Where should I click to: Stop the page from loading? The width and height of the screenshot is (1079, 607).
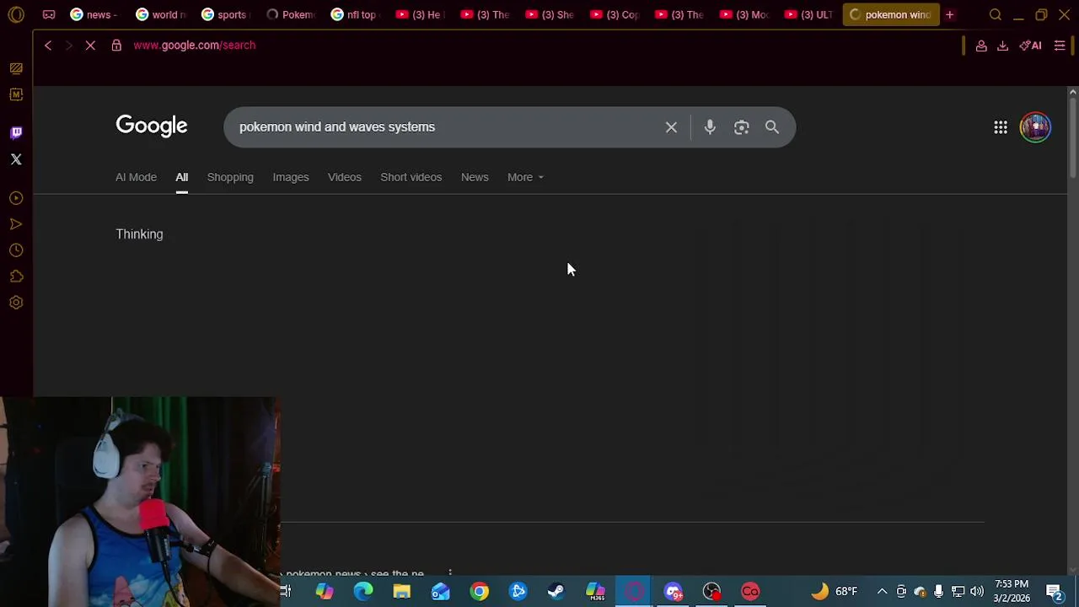point(90,46)
